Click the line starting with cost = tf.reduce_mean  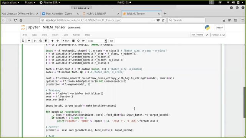click(110, 78)
